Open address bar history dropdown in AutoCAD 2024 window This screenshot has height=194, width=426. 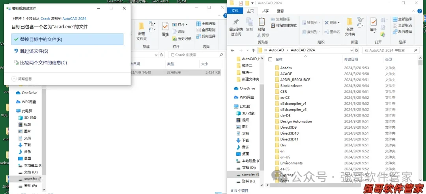tap(351, 50)
